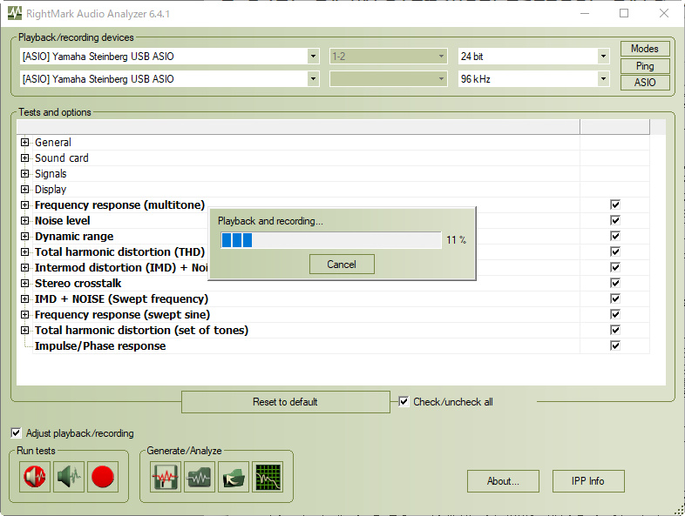Open the 1-2 channel dropdown
Image resolution: width=685 pixels, height=516 pixels.
(389, 57)
